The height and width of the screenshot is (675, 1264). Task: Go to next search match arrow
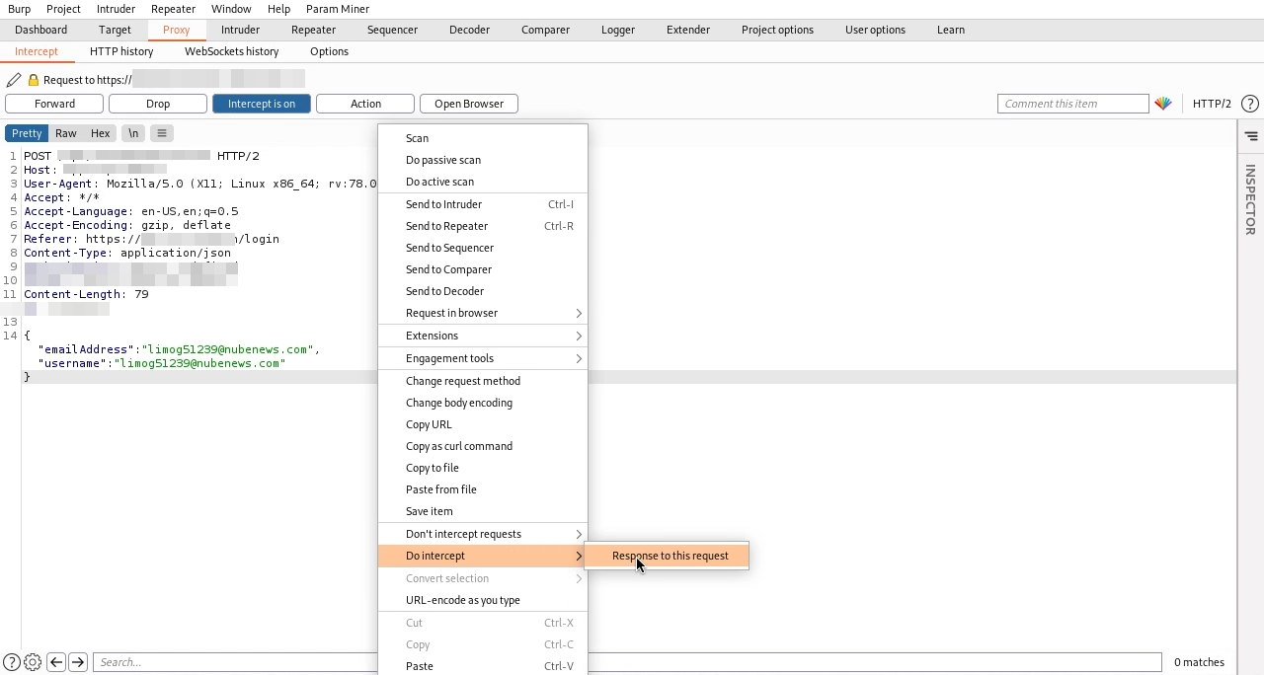coord(78,662)
